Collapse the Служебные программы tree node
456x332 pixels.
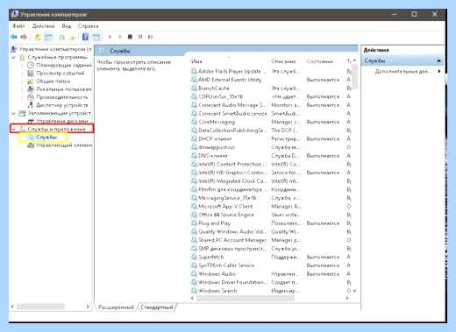coord(14,57)
